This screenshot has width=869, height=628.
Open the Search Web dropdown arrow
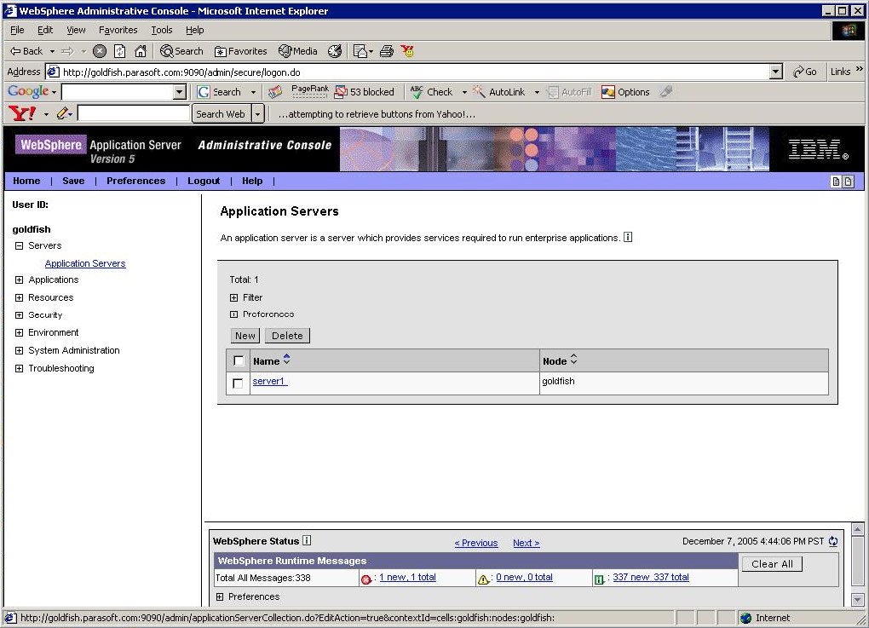tap(257, 114)
